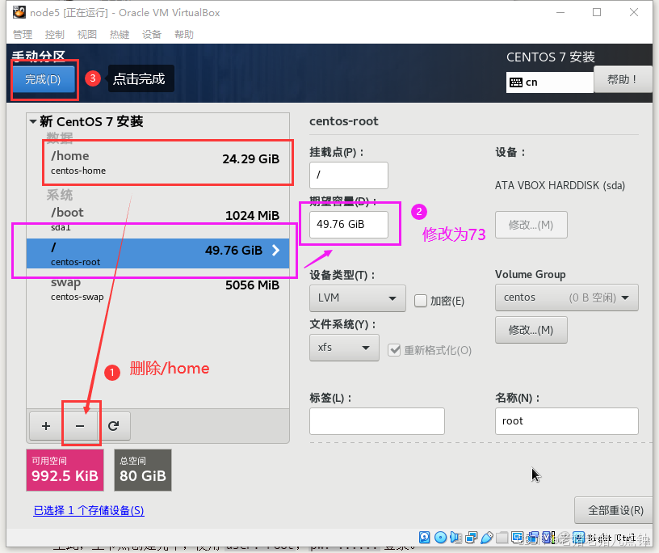Open the chevron arrow on centos-root row

tap(275, 251)
